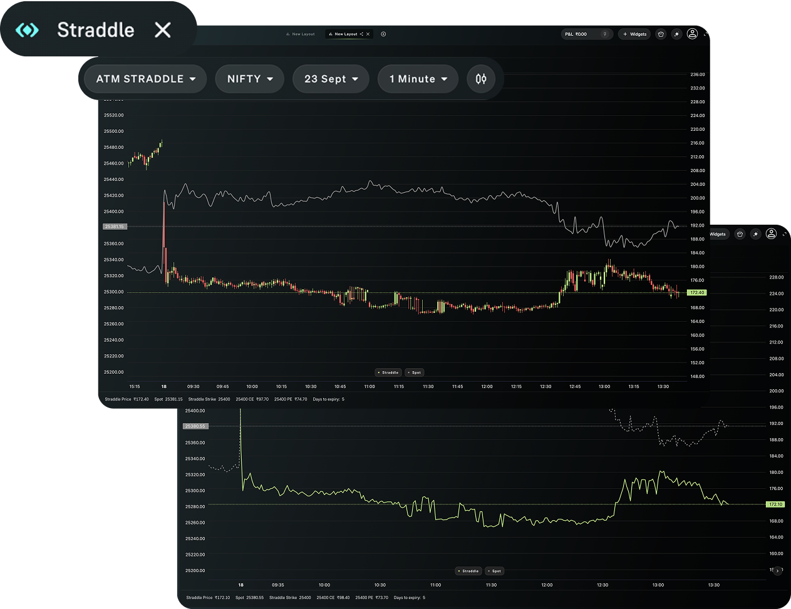Open the basket icon in top toolbar
Screen dimensions: 791x609
[x=660, y=34]
